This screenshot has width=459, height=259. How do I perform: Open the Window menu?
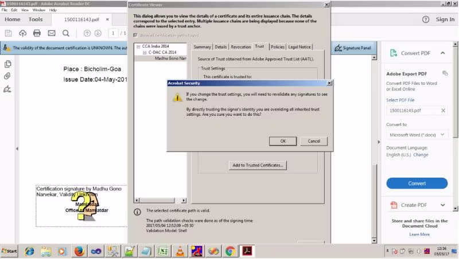click(38, 10)
